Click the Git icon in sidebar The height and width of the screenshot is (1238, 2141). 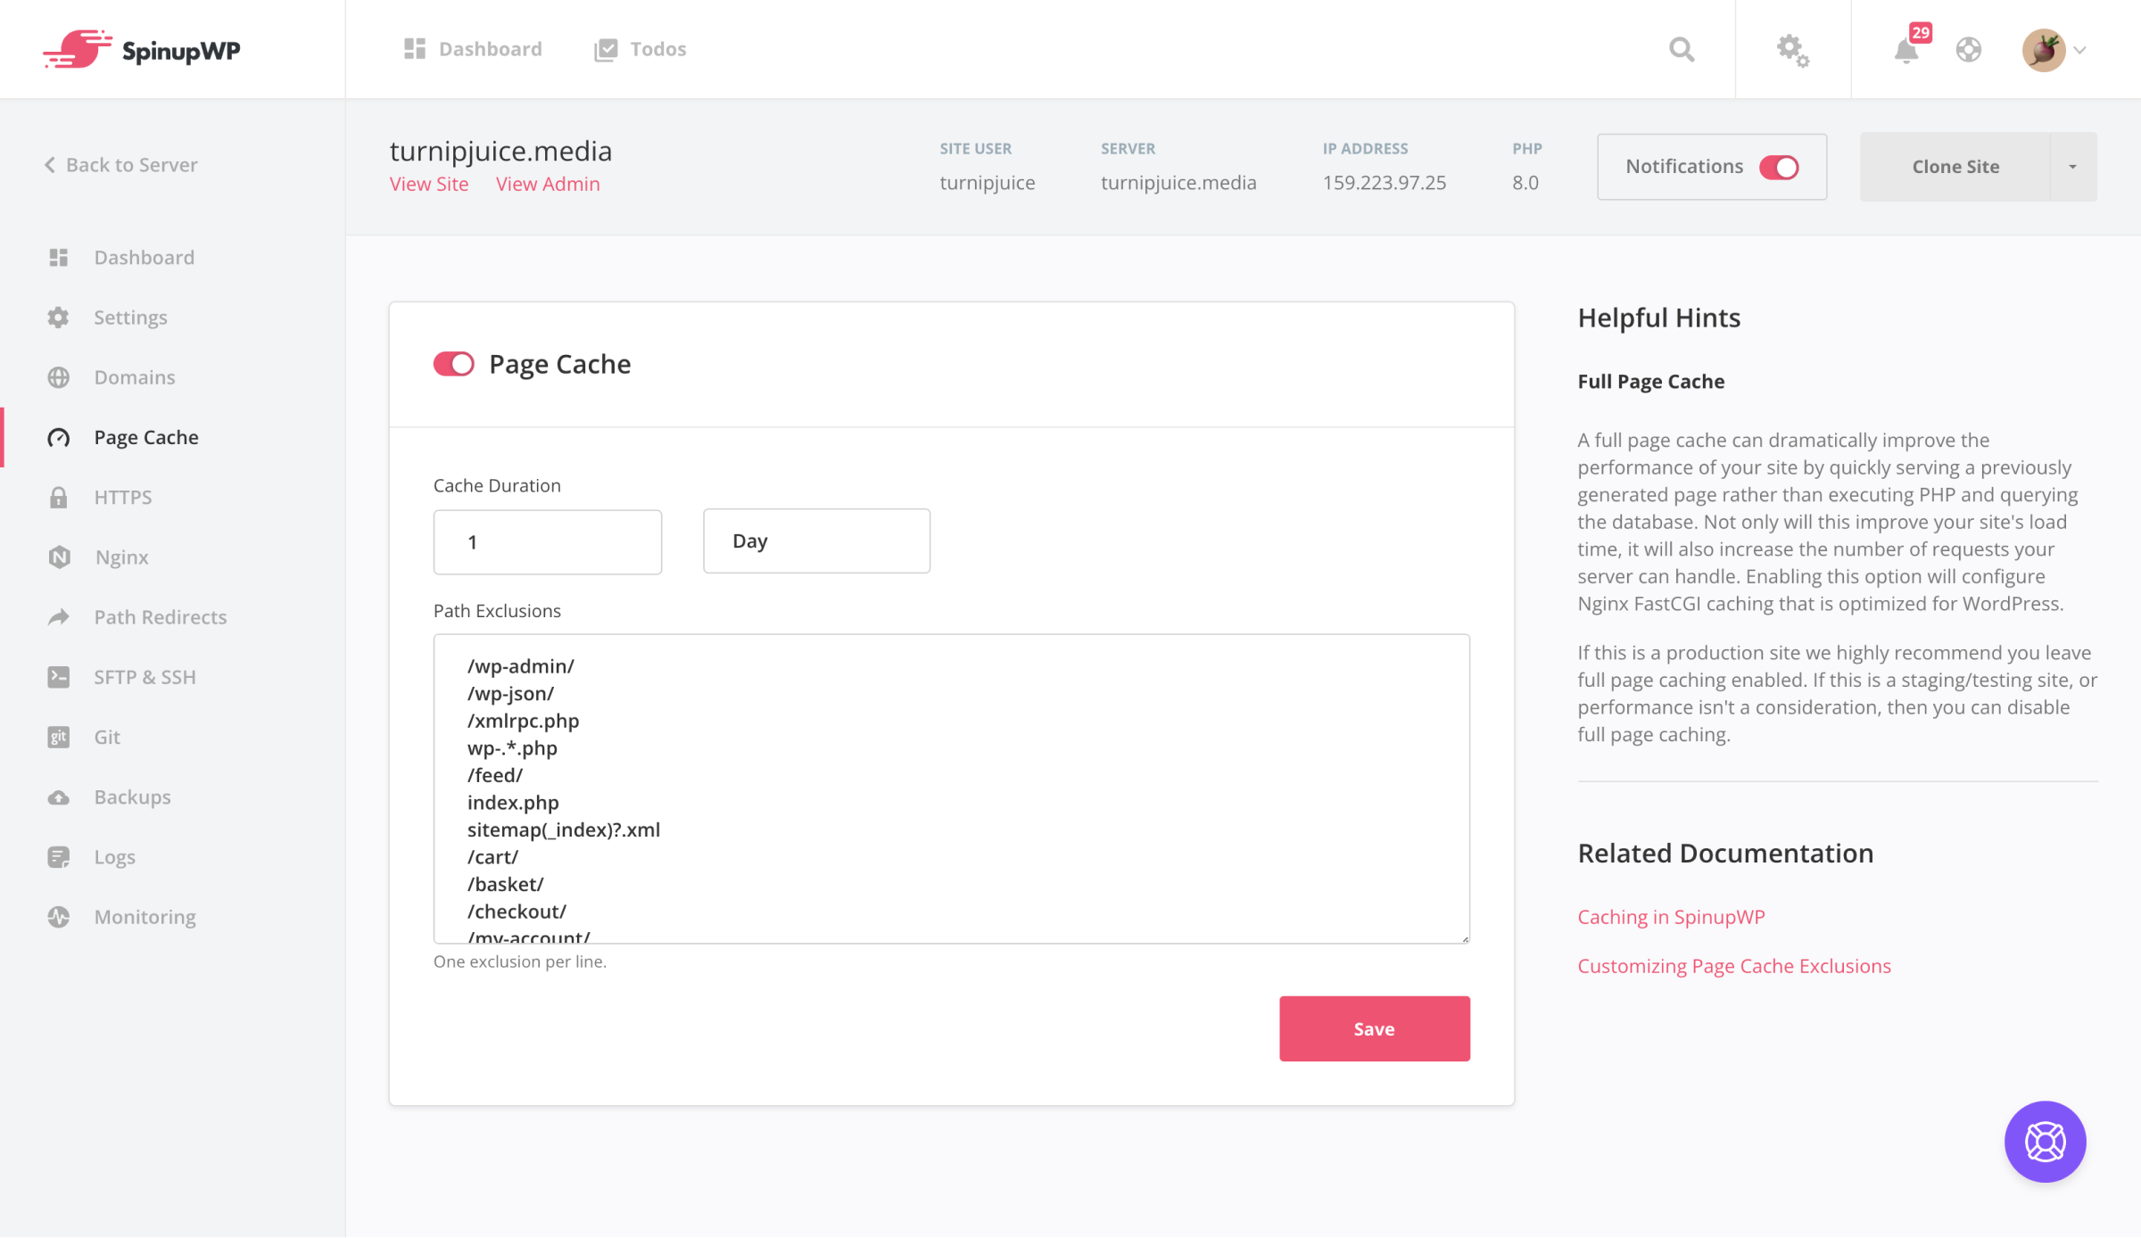tap(59, 737)
